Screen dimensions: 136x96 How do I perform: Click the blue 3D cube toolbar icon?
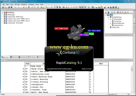point(116,7)
